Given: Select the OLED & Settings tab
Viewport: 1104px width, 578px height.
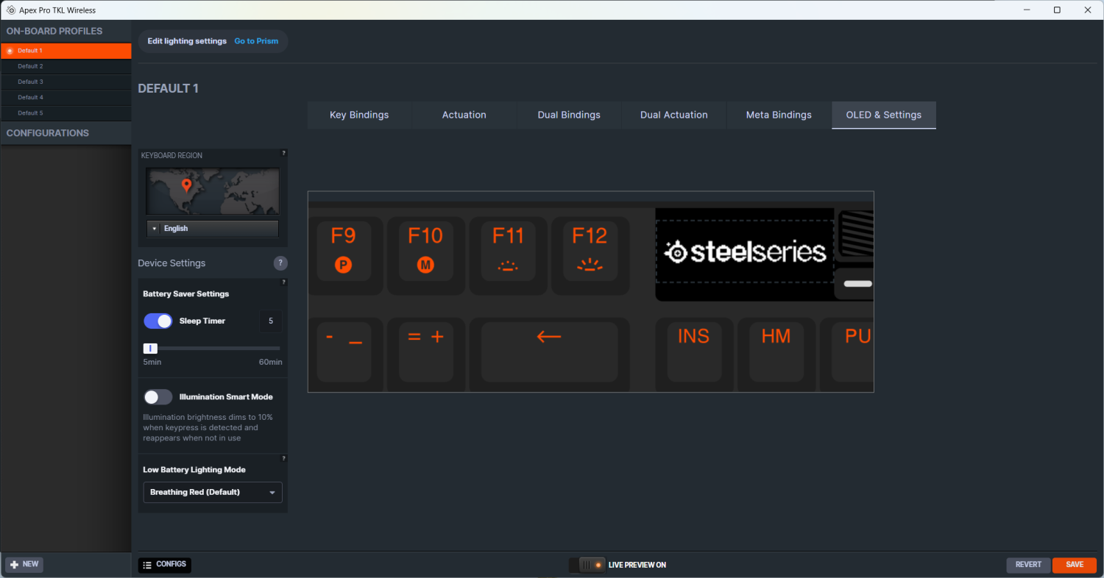Looking at the screenshot, I should coord(884,115).
